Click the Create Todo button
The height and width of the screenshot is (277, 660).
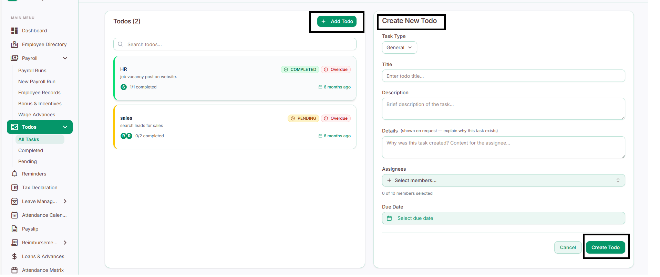605,247
